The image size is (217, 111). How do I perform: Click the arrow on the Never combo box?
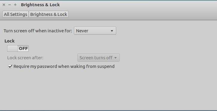tap(112, 31)
